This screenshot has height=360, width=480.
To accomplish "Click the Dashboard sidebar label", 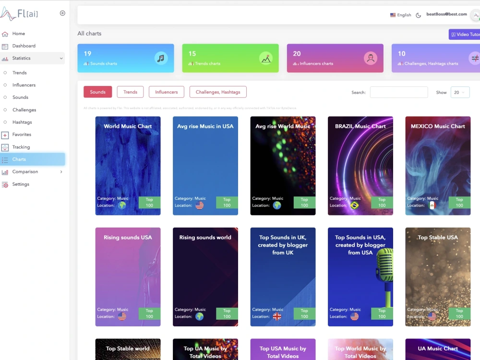I will pyautogui.click(x=24, y=46).
